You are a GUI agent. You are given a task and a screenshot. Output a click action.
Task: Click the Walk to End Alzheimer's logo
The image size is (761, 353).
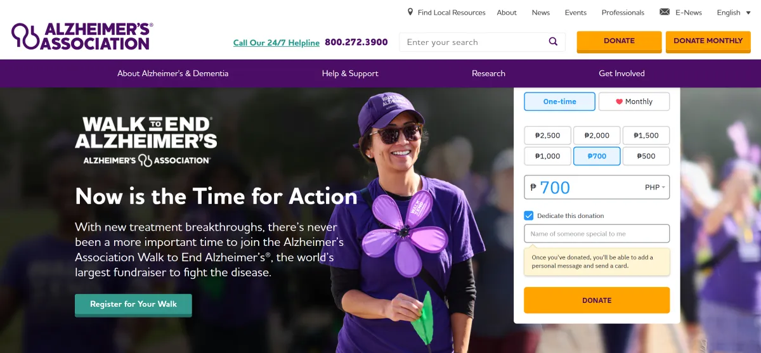coord(146,141)
